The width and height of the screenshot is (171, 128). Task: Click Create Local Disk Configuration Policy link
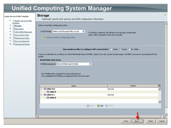tap(61, 37)
